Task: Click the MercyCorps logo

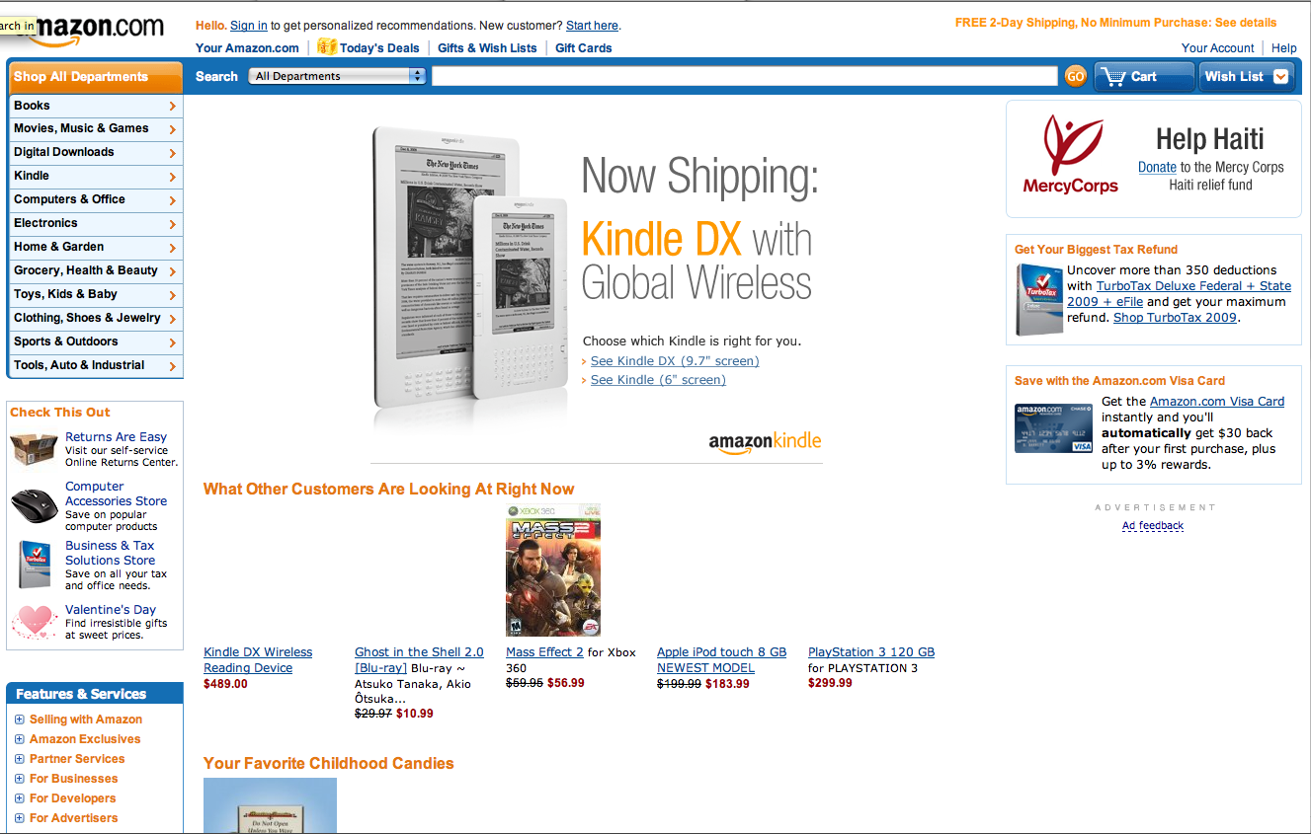Action: point(1070,155)
